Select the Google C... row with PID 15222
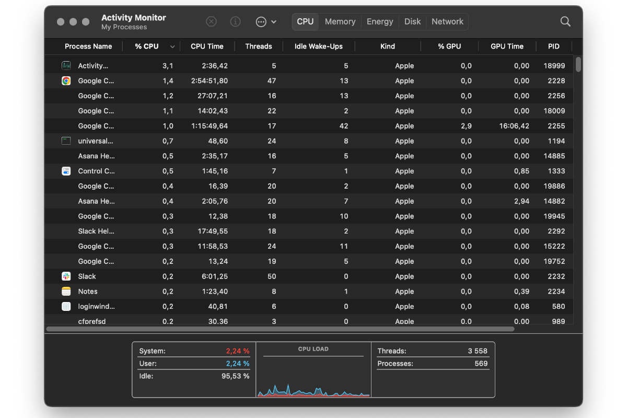The height and width of the screenshot is (418, 627). [309, 247]
